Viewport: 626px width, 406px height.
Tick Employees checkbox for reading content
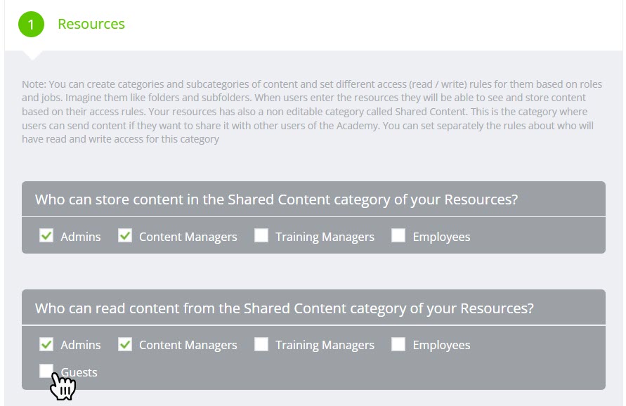pos(398,344)
